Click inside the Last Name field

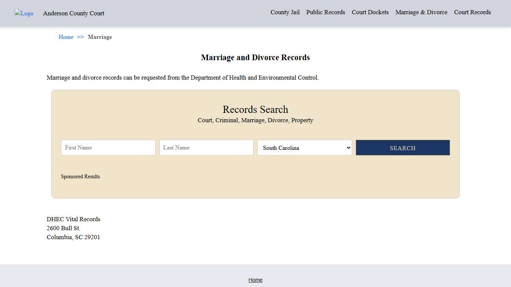(x=206, y=147)
